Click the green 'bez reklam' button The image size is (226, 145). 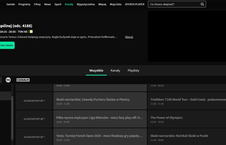pyautogui.click(x=7, y=45)
